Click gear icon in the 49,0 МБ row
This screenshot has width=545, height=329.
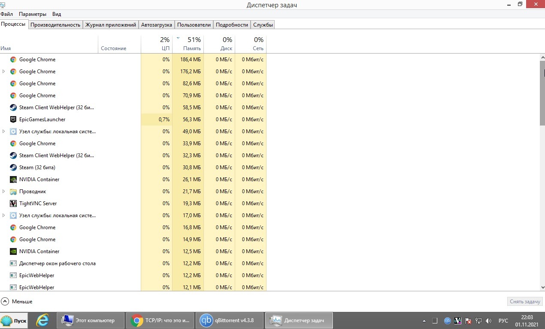point(13,132)
